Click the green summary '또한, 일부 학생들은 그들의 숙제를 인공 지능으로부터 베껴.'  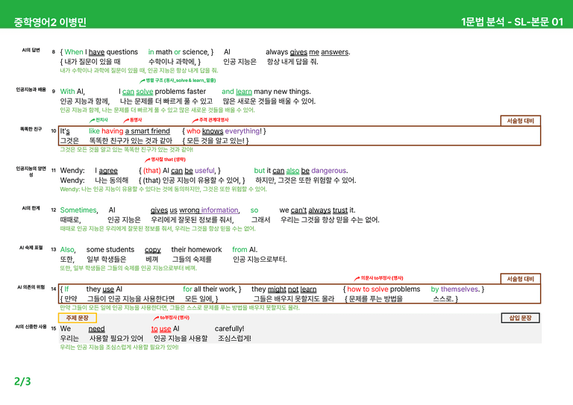pyautogui.click(x=128, y=268)
